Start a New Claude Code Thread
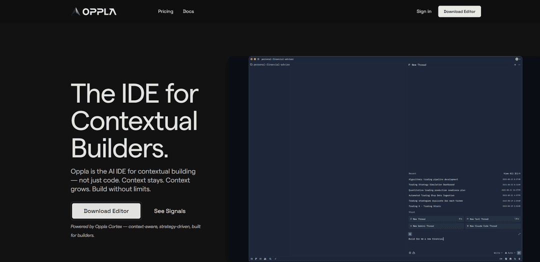Screen dimensions: 540x262 click(493, 226)
